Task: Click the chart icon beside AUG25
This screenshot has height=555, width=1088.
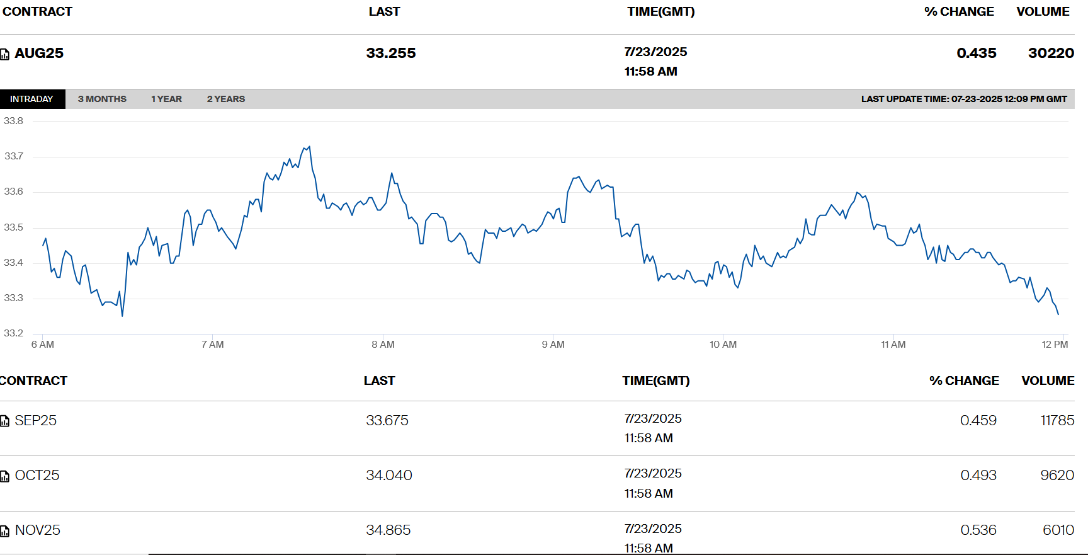Action: pyautogui.click(x=5, y=54)
